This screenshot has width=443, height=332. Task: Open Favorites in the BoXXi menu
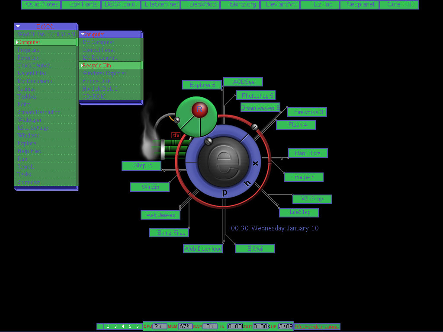[45, 57]
